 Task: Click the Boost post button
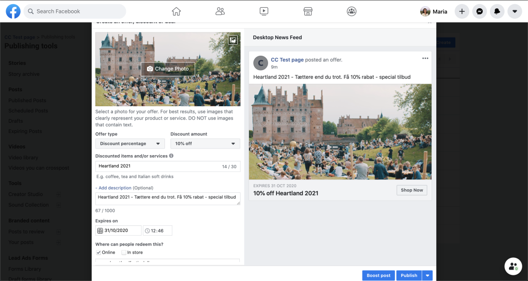point(378,275)
